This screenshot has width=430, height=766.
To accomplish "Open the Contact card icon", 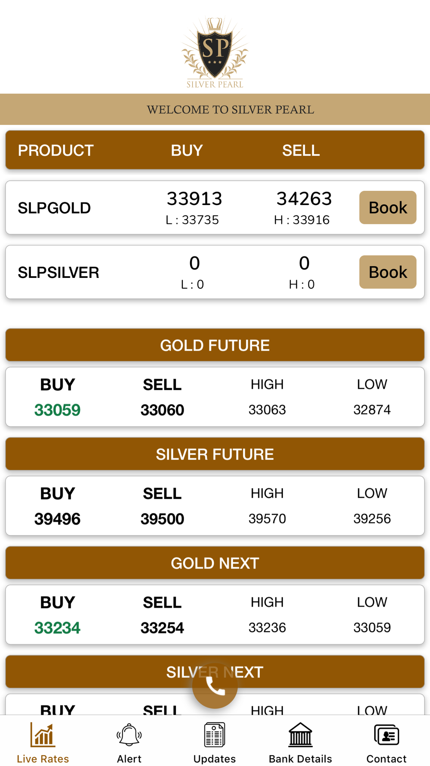I will tap(387, 735).
